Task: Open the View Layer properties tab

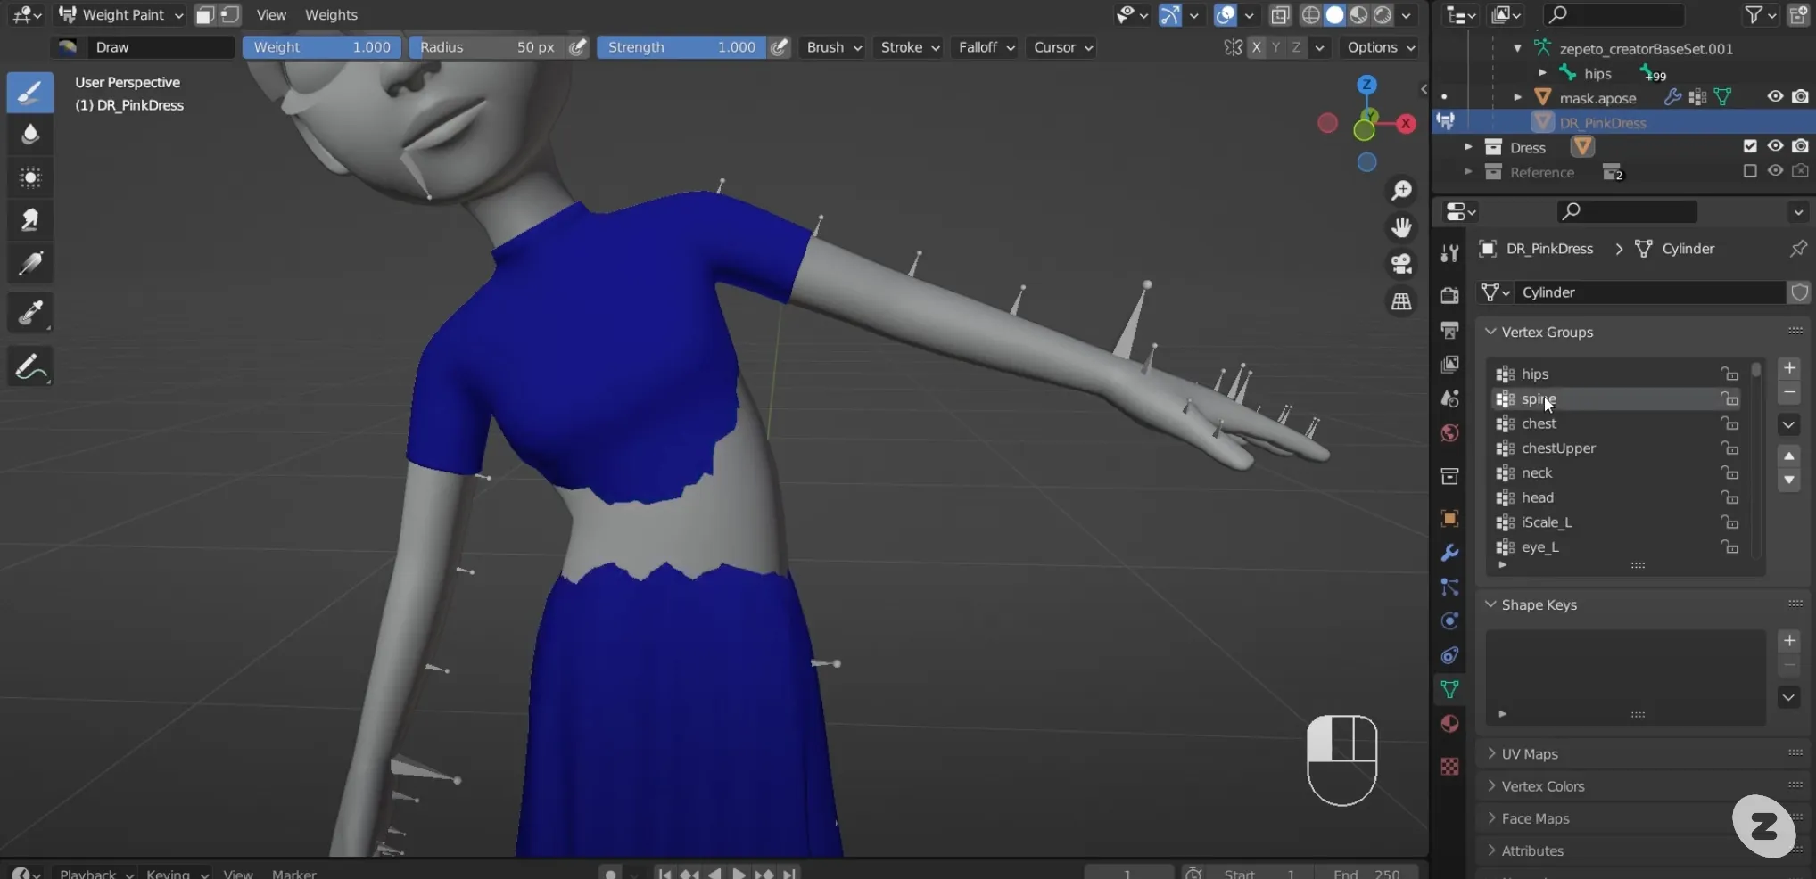Action: [1449, 364]
